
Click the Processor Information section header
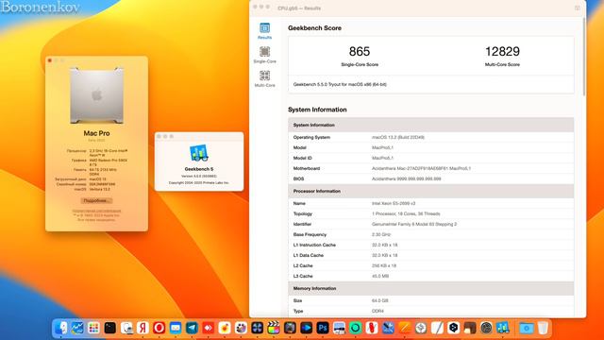(x=431, y=191)
